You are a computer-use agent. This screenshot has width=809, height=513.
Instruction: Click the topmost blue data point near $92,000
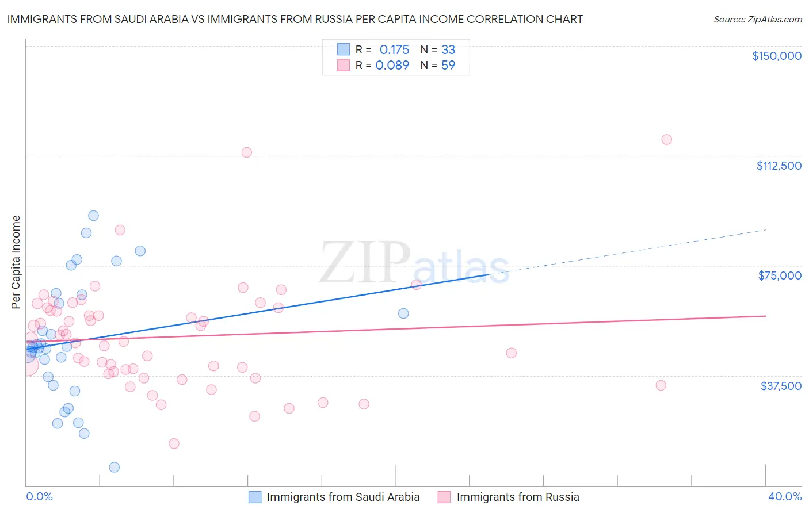coord(93,216)
